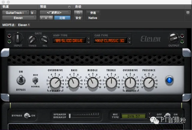
Task: Click the preamp OVERDRIVE knob
Action: click(x=55, y=83)
